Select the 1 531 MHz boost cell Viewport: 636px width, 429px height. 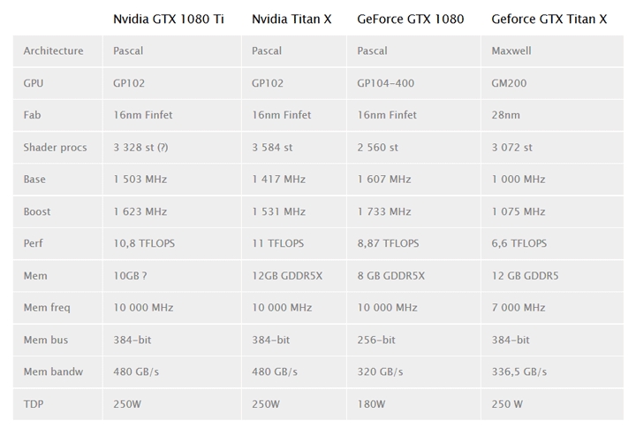pyautogui.click(x=278, y=211)
